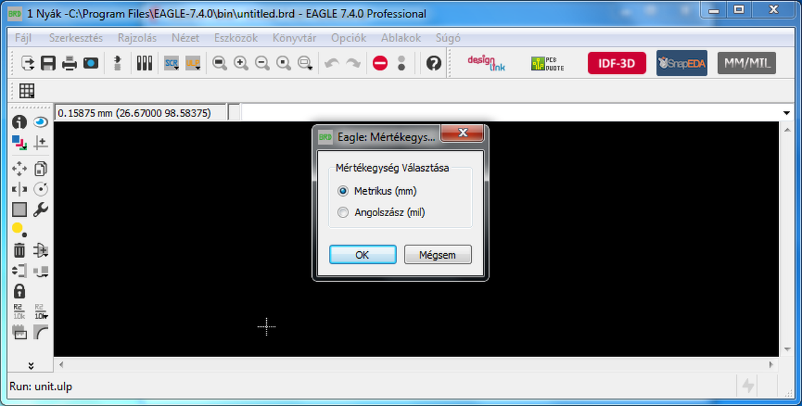
Task: Open the Könyvtár menu
Action: 294,38
